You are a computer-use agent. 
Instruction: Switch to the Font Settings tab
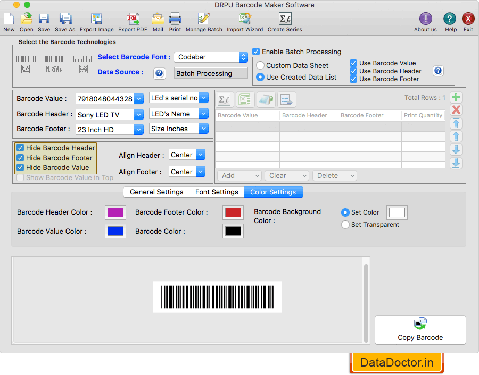pyautogui.click(x=217, y=192)
